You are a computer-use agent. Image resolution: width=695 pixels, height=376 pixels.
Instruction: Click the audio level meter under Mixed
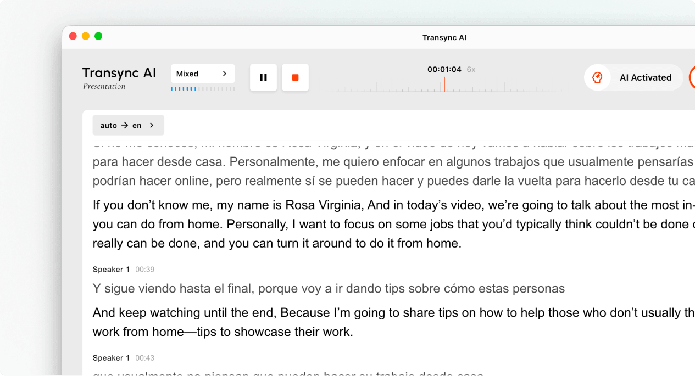tap(203, 88)
